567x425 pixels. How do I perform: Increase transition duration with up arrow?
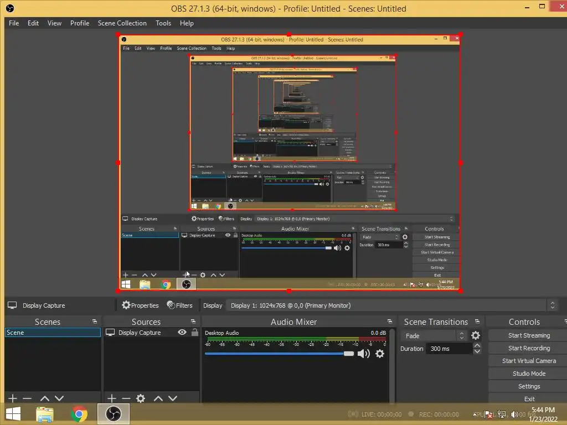[x=477, y=346]
